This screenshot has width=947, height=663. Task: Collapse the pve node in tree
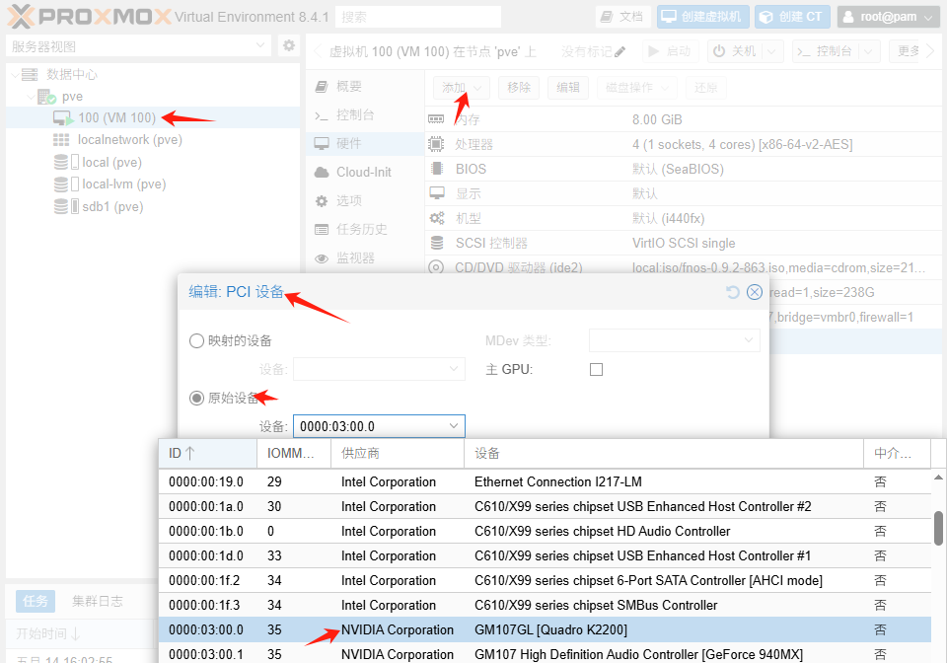pos(31,97)
